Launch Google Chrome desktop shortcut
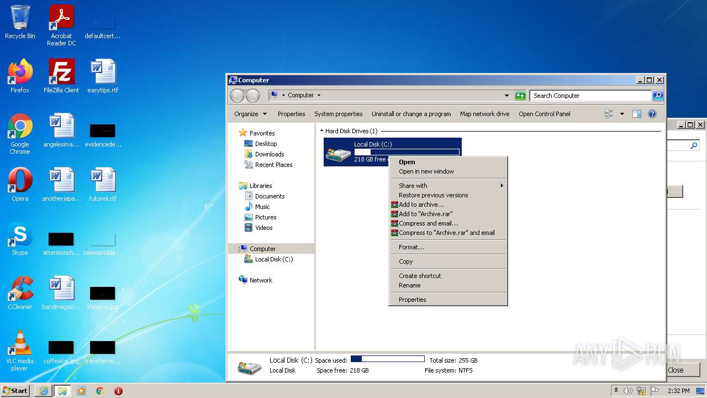 click(20, 134)
